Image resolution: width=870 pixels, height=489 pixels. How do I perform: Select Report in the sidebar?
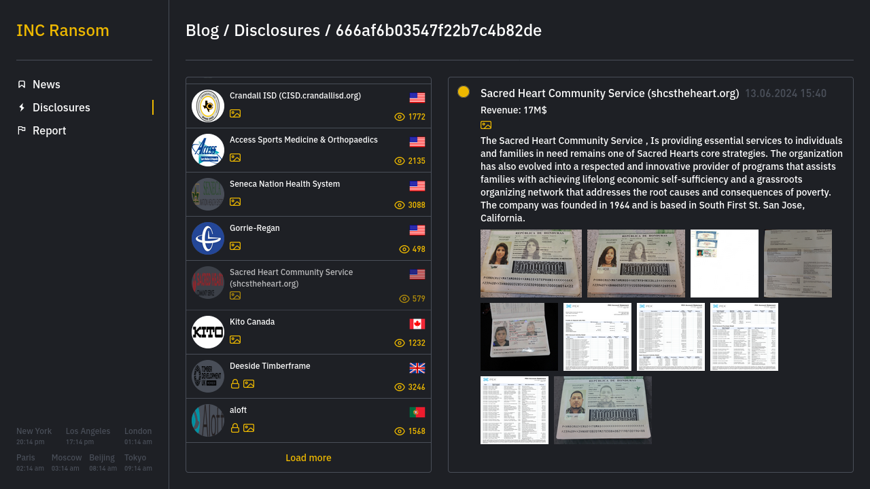(x=49, y=130)
